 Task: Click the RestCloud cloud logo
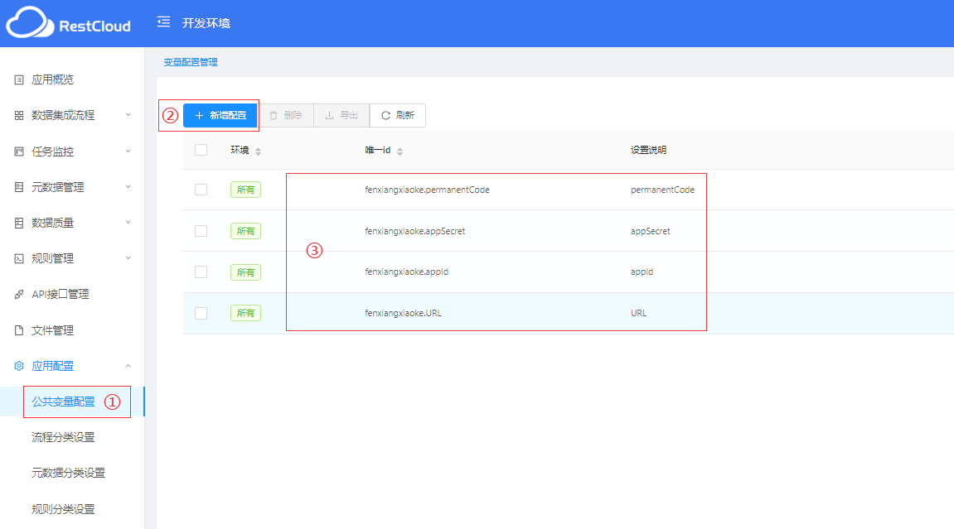[x=29, y=23]
